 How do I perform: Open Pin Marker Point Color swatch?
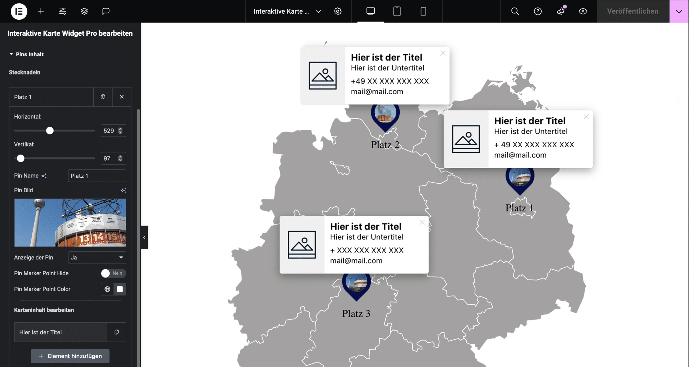(120, 289)
